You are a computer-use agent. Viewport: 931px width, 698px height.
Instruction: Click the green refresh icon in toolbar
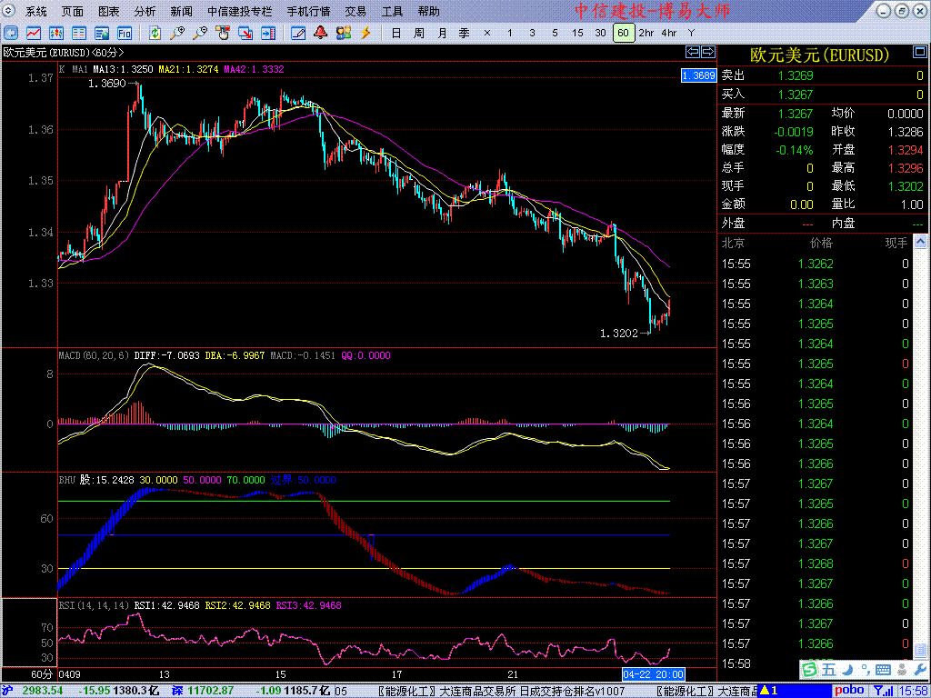click(x=155, y=33)
